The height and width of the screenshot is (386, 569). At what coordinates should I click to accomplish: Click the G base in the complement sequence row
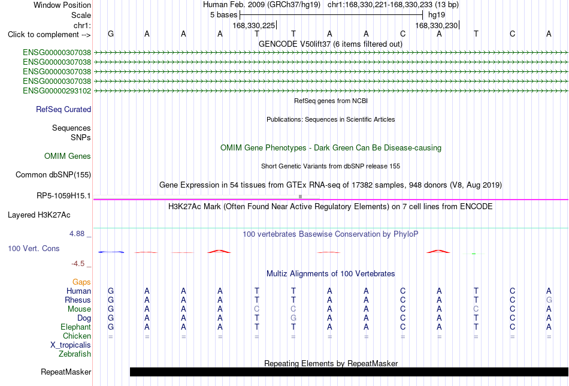click(x=111, y=34)
